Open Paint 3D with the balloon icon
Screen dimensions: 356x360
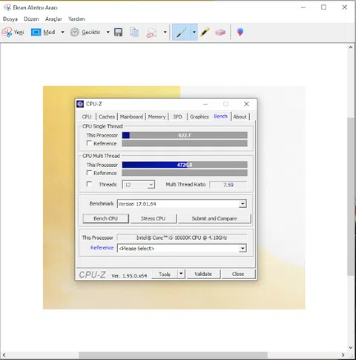(x=240, y=32)
